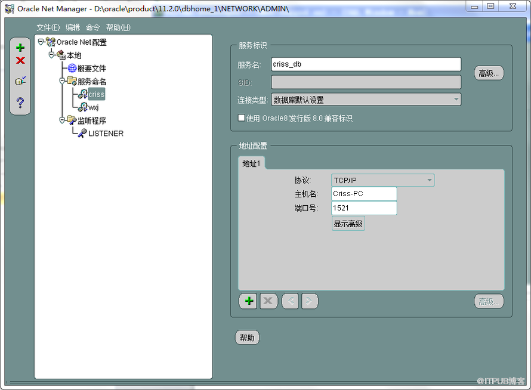Select 概要文件 in the tree
The height and width of the screenshot is (390, 531).
(92, 69)
